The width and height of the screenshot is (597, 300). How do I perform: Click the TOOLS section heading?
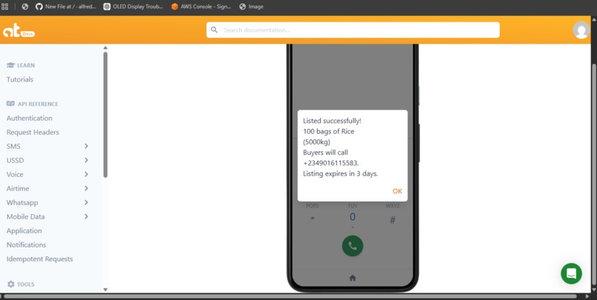pos(25,284)
